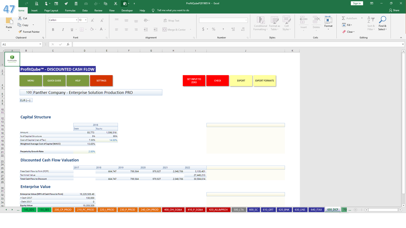Click the Share button
The width and height of the screenshot is (406, 228).
(x=394, y=10)
